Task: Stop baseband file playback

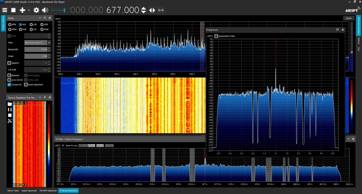Action: point(10,115)
